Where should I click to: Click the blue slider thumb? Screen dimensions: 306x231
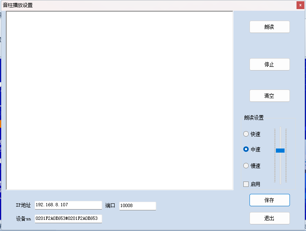tap(280, 151)
